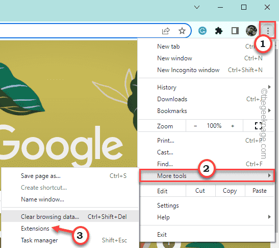Toggle the side panel icon
279x248 pixels.
point(235,31)
